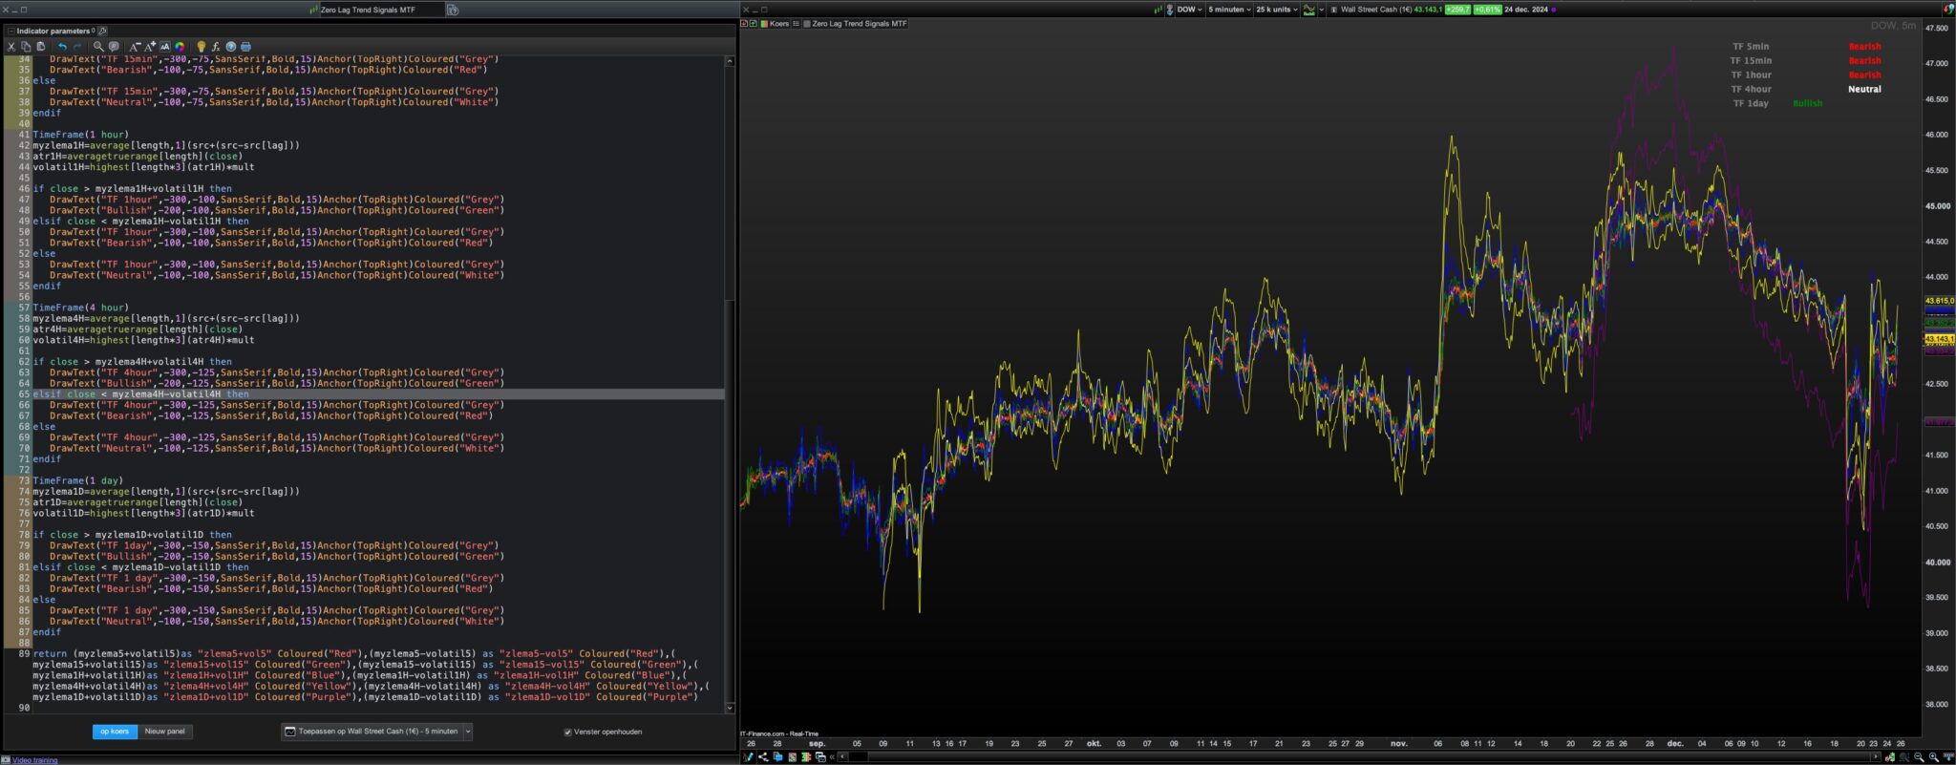Click the blue windows icon in chart bottom toolbar
Screen dimensions: 1956x765
(777, 757)
